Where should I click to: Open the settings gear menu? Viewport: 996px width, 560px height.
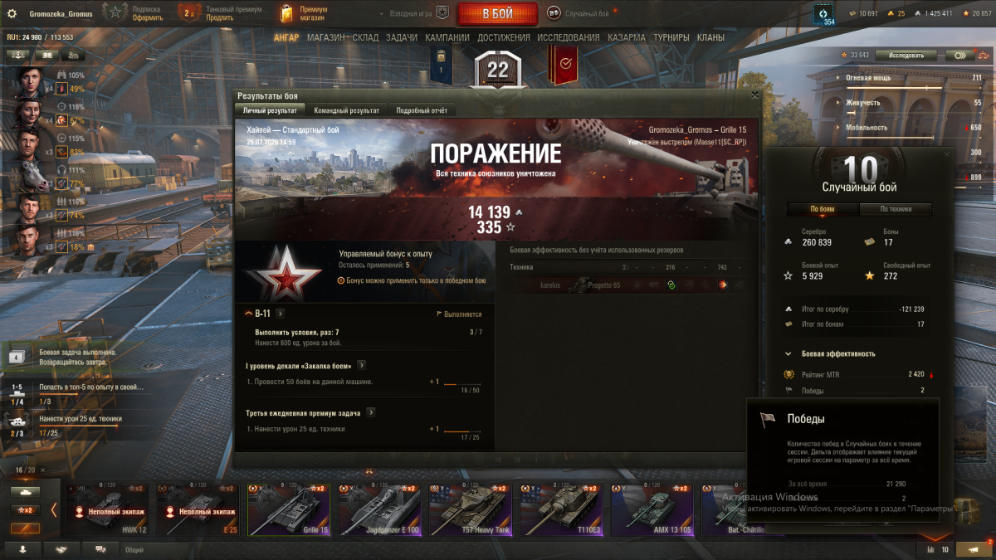click(x=12, y=14)
